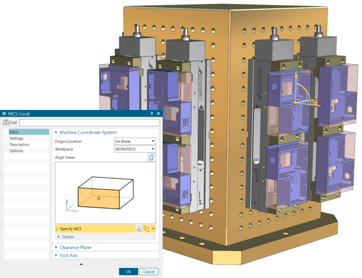Select the Options page in the sidebar

click(x=16, y=150)
